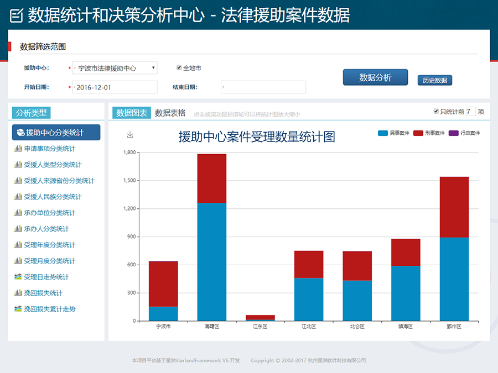The image size is (498, 373).
Task: Click the trend icon for 受理日走势统计
Action: (18, 277)
